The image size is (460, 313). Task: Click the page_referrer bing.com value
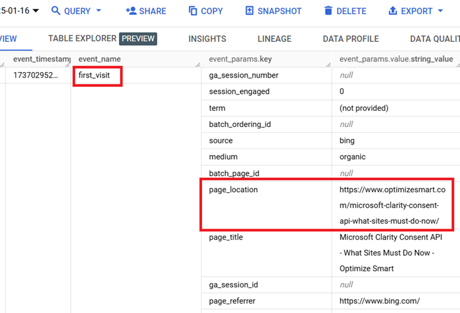(x=379, y=301)
